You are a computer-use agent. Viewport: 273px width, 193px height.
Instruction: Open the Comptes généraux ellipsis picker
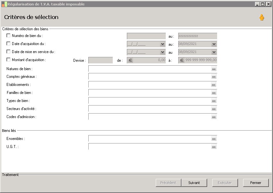[x=214, y=77]
